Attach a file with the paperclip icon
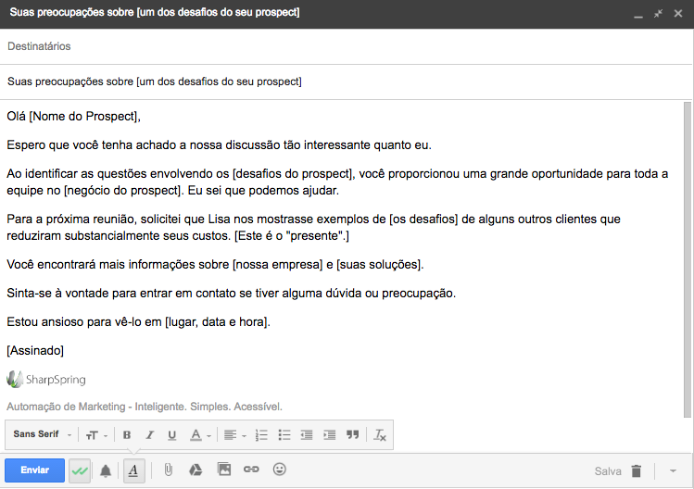The image size is (694, 489). (169, 470)
